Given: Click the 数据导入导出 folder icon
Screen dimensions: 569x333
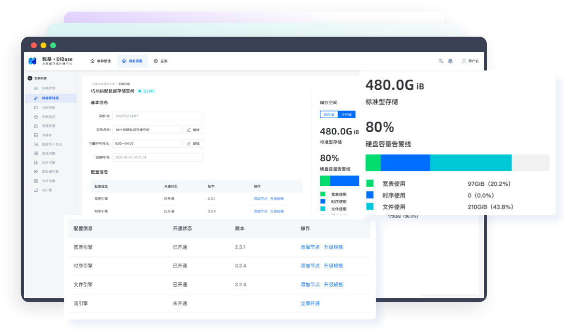Looking at the screenshot, I should [36, 144].
